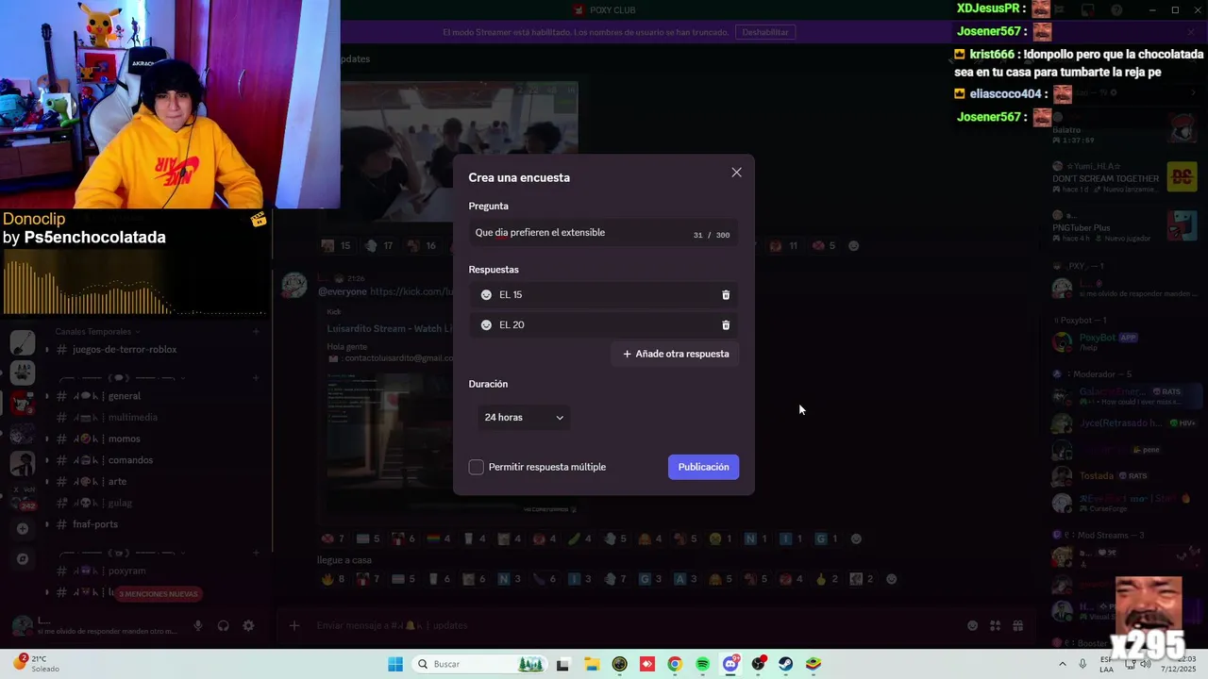
Task: Create channel in Canales Temporales with plus
Action: (x=256, y=332)
